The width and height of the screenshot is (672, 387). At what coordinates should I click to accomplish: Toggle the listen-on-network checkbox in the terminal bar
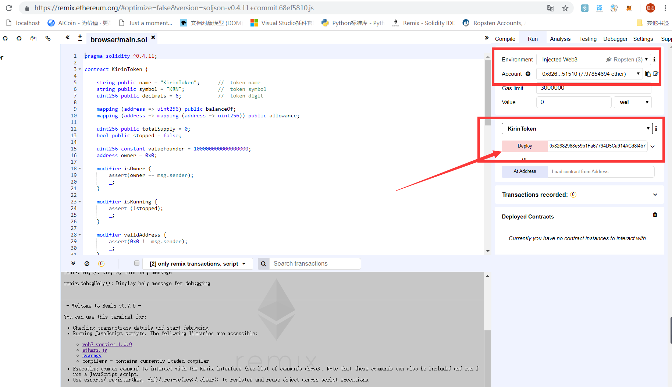(x=137, y=263)
